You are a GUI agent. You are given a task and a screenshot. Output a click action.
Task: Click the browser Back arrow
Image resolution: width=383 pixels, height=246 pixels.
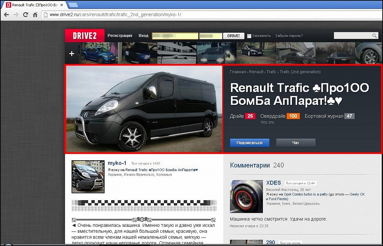6,15
